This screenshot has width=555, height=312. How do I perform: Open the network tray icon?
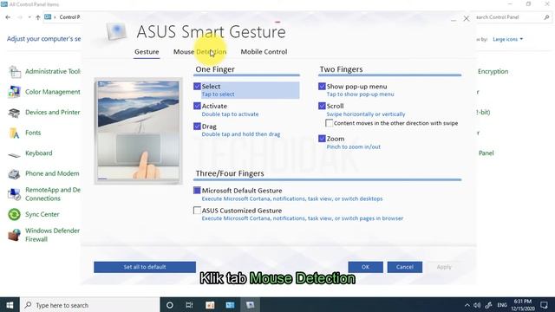pyautogui.click(x=489, y=305)
